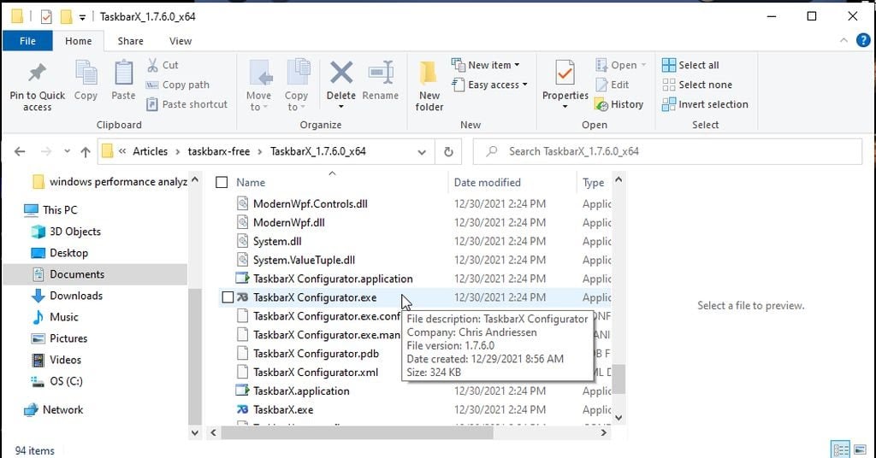Image resolution: width=876 pixels, height=458 pixels.
Task: Select Videos in navigation pane
Action: pyautogui.click(x=65, y=360)
